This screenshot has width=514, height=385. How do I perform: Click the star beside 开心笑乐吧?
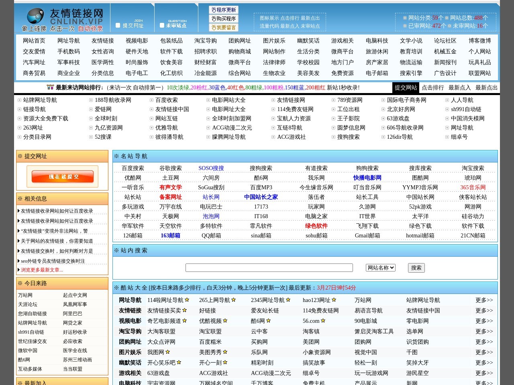coord(179,362)
